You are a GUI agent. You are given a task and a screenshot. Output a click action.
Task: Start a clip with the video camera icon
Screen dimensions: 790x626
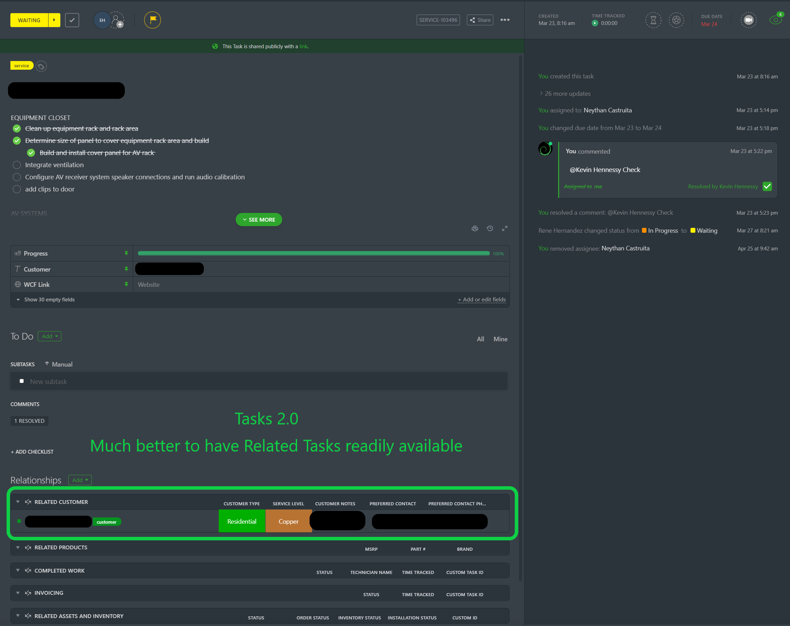(x=748, y=20)
